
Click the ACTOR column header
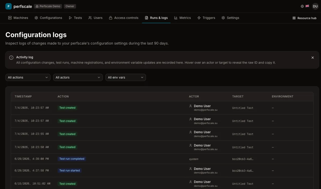click(x=194, y=96)
